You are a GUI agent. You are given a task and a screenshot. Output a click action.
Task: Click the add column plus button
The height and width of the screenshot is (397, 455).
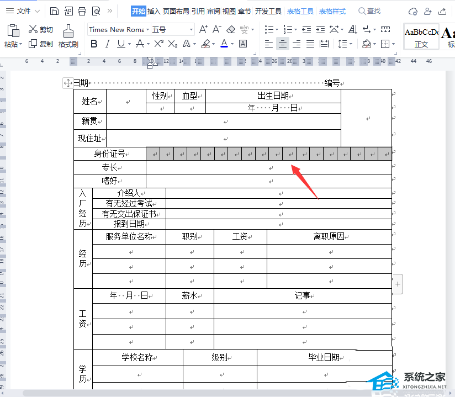(398, 284)
